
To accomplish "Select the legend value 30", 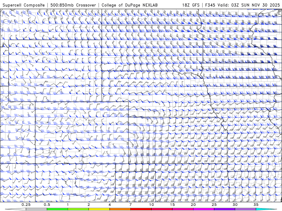I will 235,205.
